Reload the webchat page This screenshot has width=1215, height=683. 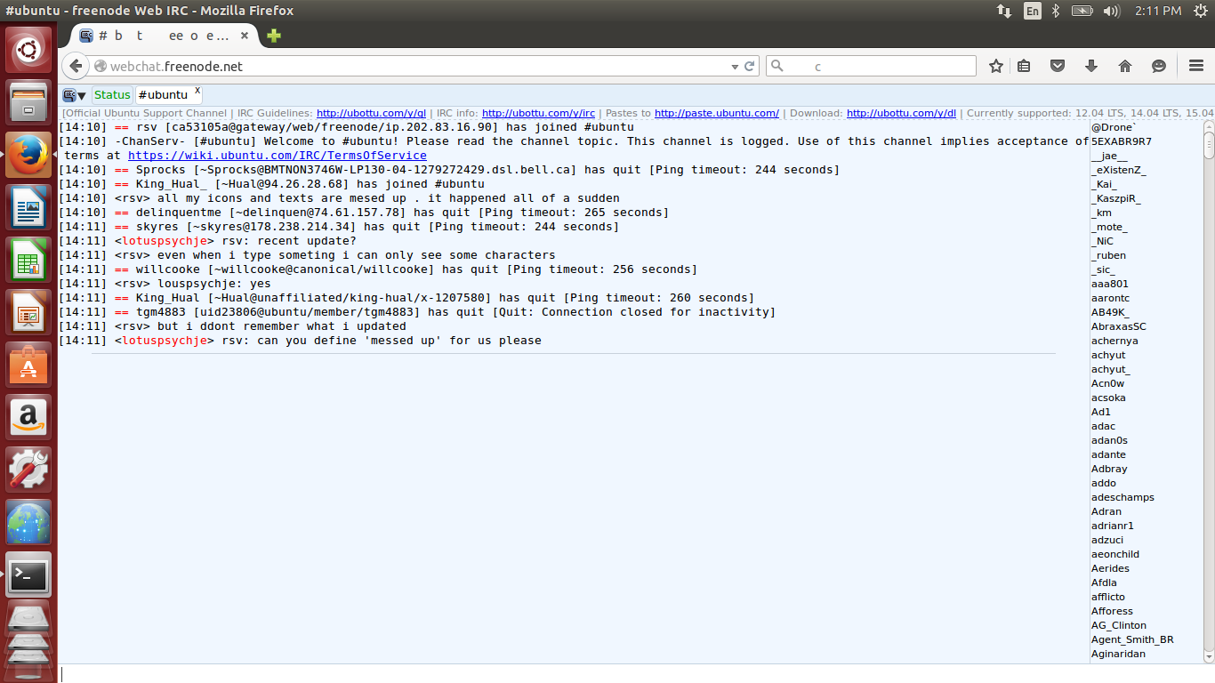[750, 67]
